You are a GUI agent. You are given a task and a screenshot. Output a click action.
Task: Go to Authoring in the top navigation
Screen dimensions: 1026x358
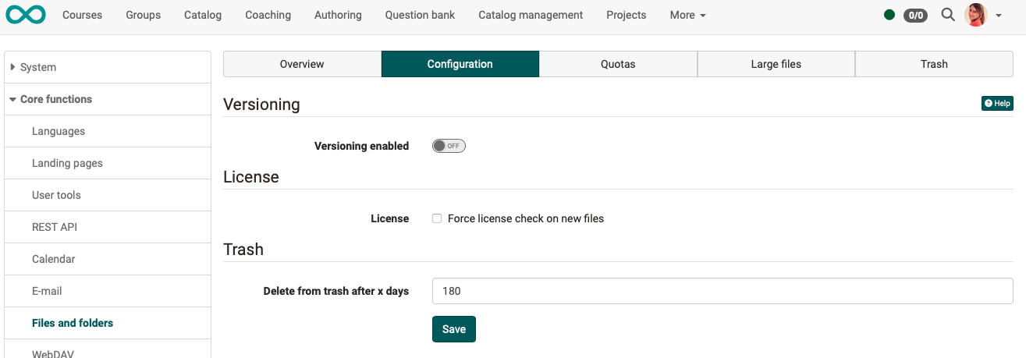click(338, 15)
